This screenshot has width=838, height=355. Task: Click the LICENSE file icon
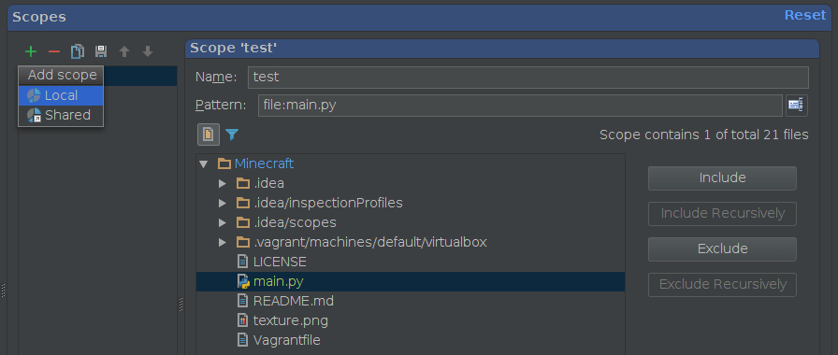pos(243,263)
